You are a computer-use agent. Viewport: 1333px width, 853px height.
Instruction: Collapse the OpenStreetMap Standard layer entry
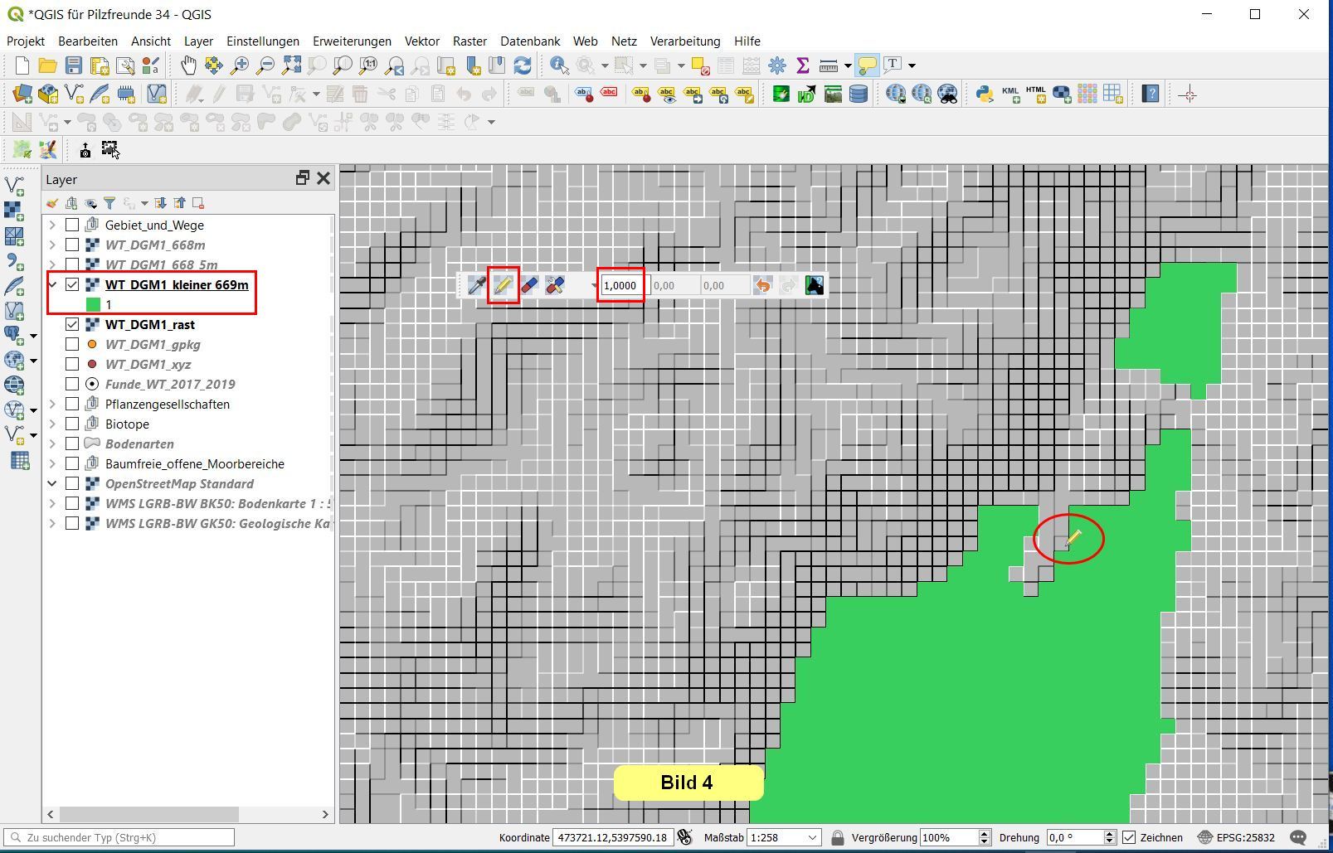point(52,483)
